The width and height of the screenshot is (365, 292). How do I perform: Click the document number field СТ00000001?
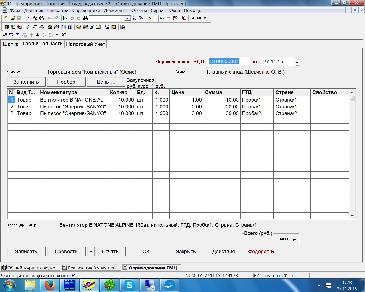click(x=228, y=62)
